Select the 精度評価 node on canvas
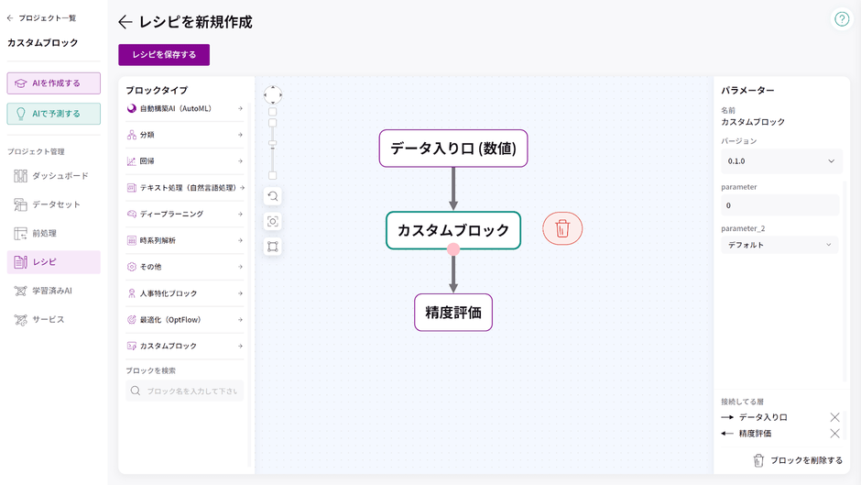This screenshot has width=861, height=485. [x=453, y=313]
